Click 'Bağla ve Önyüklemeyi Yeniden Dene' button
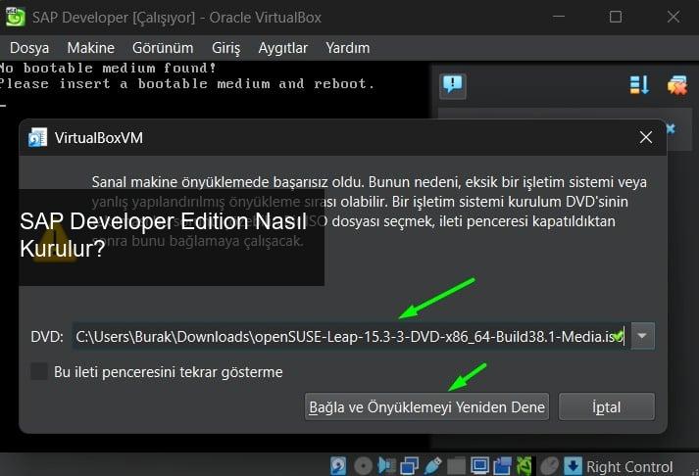 (x=426, y=406)
